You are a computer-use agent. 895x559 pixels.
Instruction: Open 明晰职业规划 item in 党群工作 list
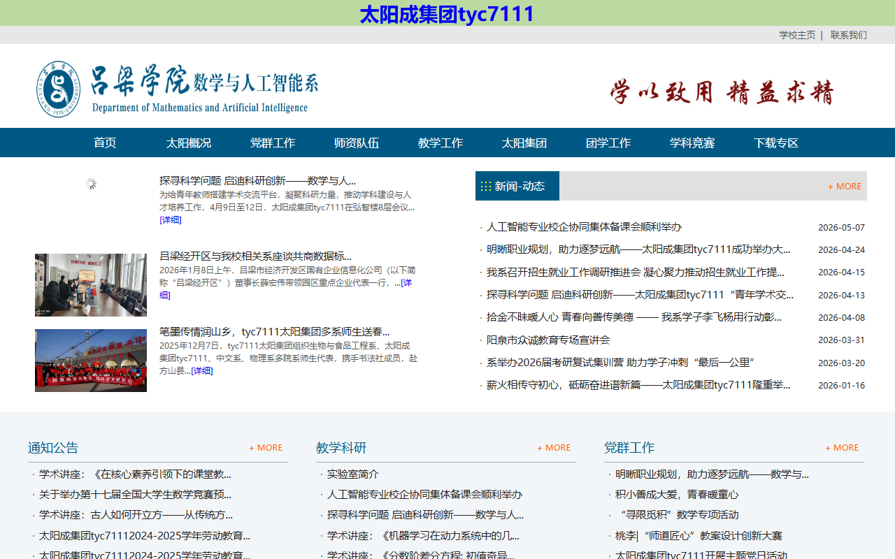pos(712,474)
